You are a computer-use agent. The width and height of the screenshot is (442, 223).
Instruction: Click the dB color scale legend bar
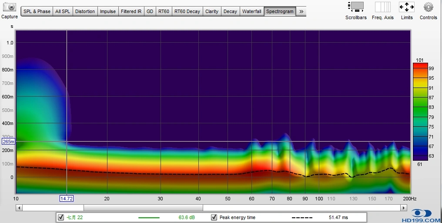pyautogui.click(x=420, y=111)
